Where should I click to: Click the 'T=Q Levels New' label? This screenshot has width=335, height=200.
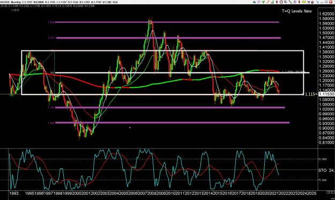click(x=297, y=11)
